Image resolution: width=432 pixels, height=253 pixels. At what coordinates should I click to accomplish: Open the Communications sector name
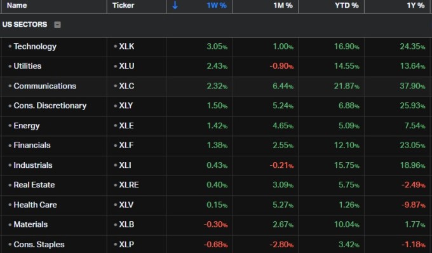[x=45, y=86]
